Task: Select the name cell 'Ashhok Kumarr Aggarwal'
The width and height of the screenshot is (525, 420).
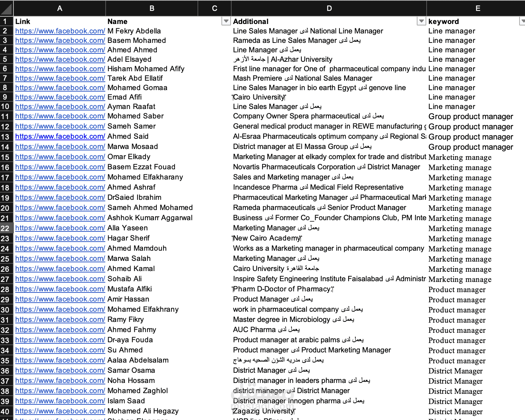Action: pos(152,218)
